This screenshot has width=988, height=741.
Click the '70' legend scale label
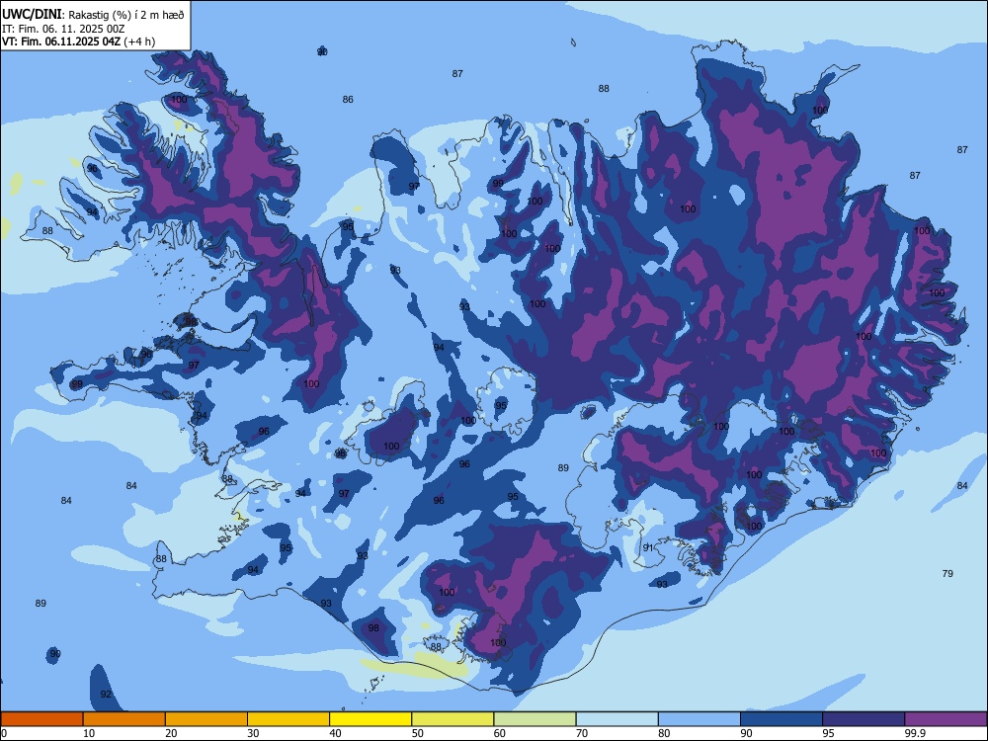pyautogui.click(x=582, y=733)
